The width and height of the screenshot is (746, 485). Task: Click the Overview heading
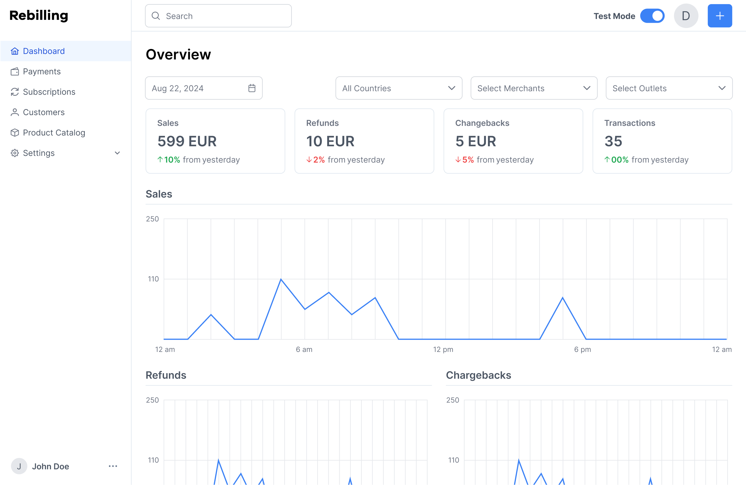[x=178, y=54]
